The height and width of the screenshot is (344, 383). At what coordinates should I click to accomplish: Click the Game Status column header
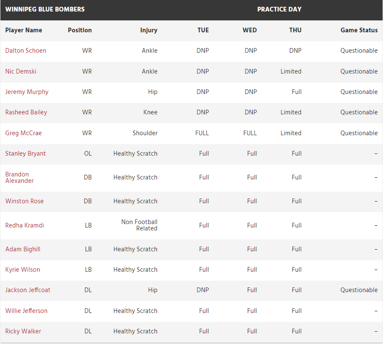(359, 30)
